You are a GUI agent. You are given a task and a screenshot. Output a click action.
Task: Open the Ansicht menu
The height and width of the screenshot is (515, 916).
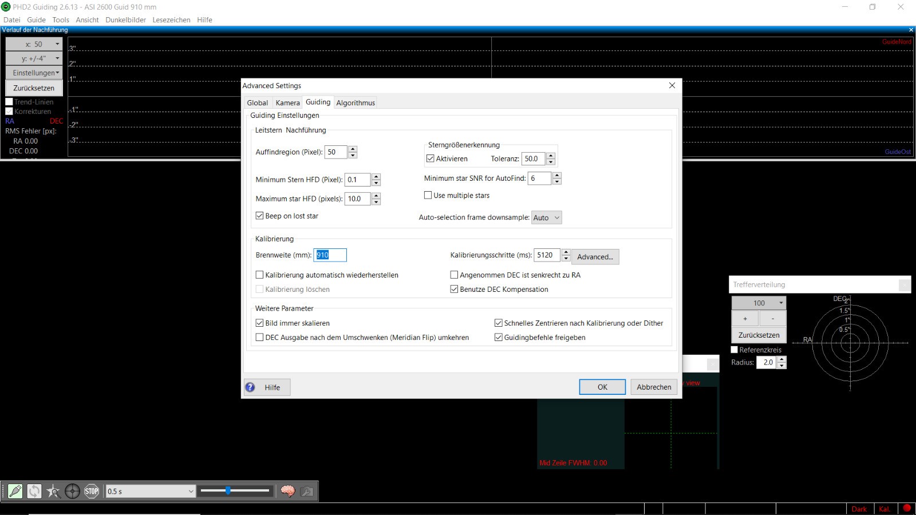[87, 19]
